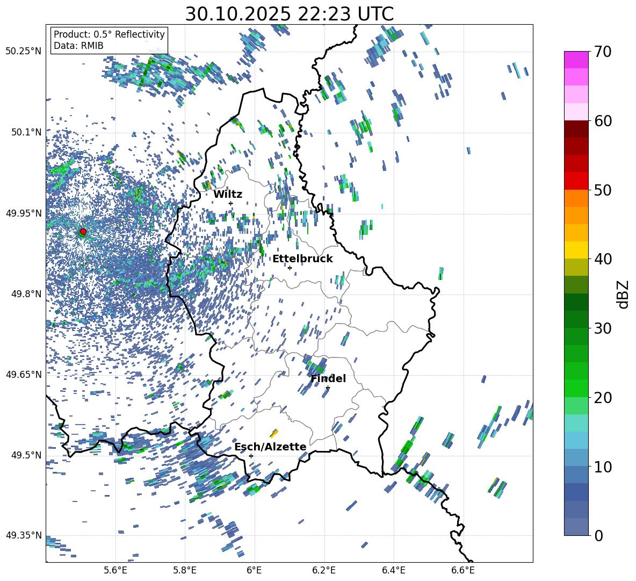Click the 30 tick on colorbar
The height and width of the screenshot is (581, 636).
point(603,328)
